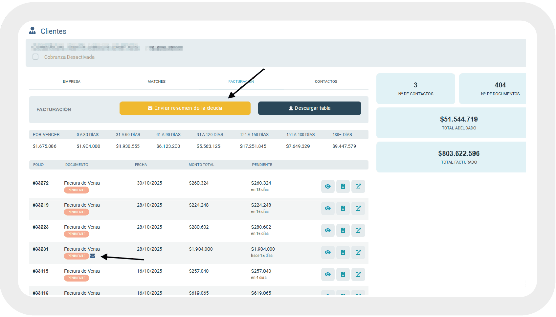Click the Fecha column header
Image resolution: width=556 pixels, height=317 pixels.
[x=141, y=165]
